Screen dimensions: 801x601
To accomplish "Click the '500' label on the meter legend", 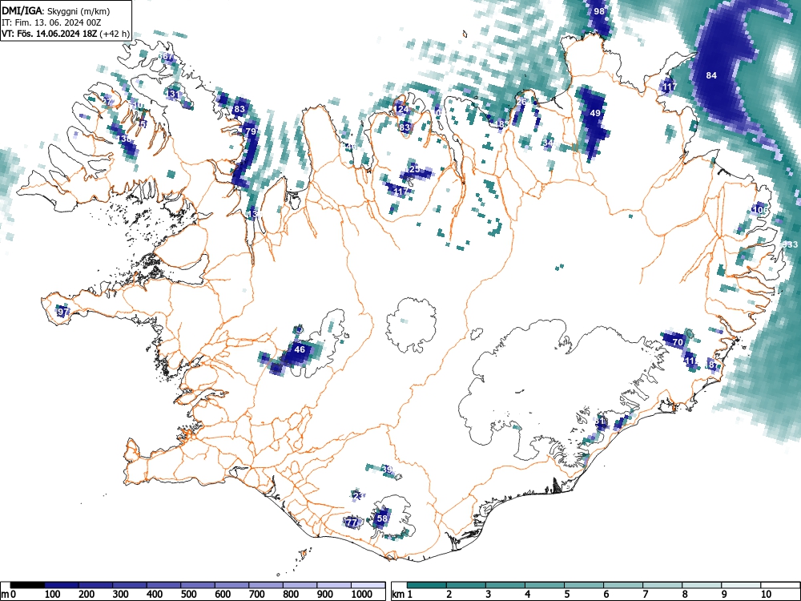I will (189, 595).
